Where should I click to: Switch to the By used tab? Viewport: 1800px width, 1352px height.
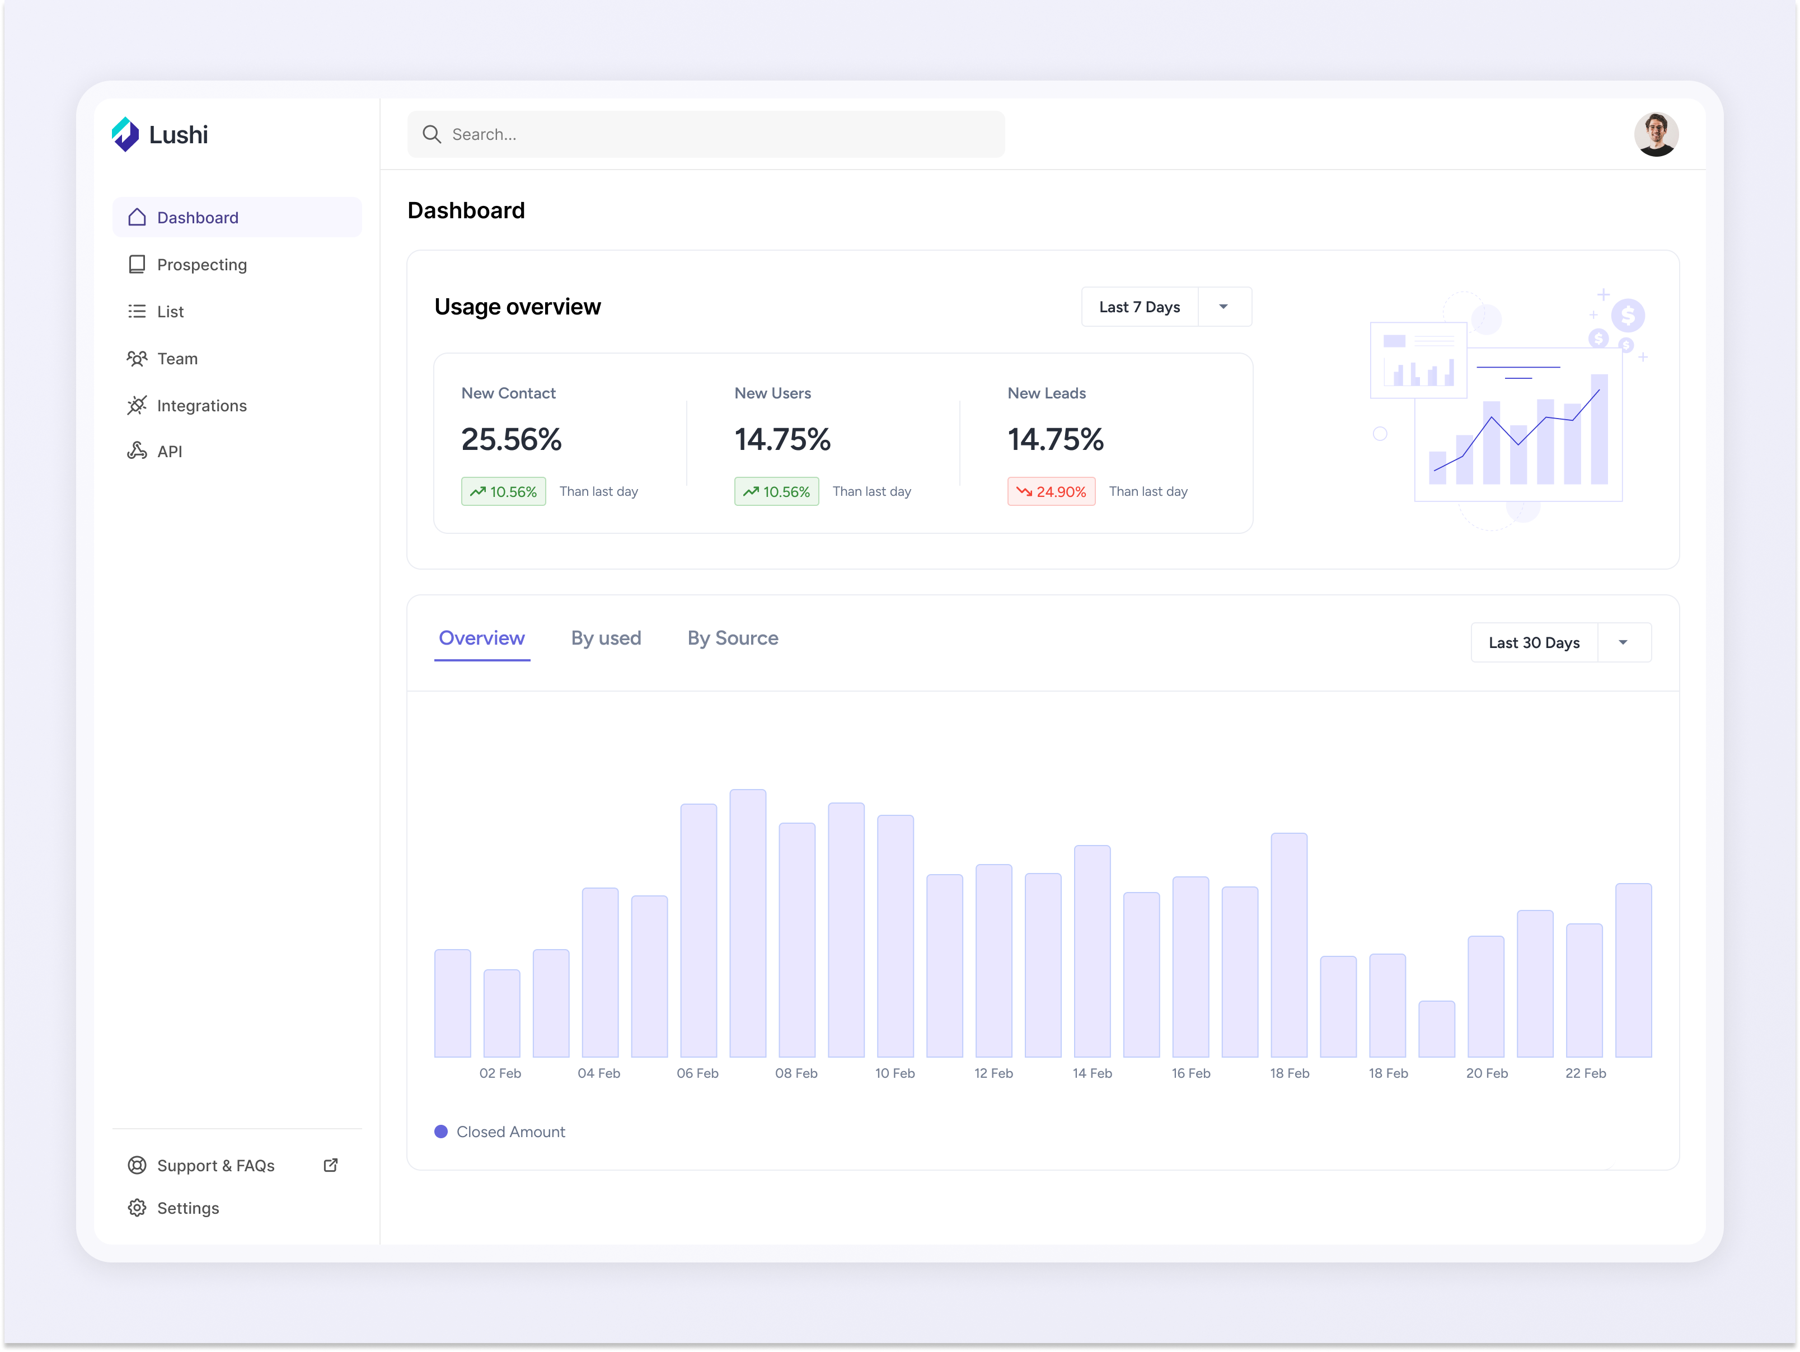pos(606,638)
